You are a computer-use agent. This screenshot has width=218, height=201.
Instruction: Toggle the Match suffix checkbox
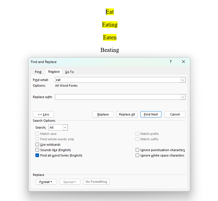pyautogui.click(x=137, y=139)
